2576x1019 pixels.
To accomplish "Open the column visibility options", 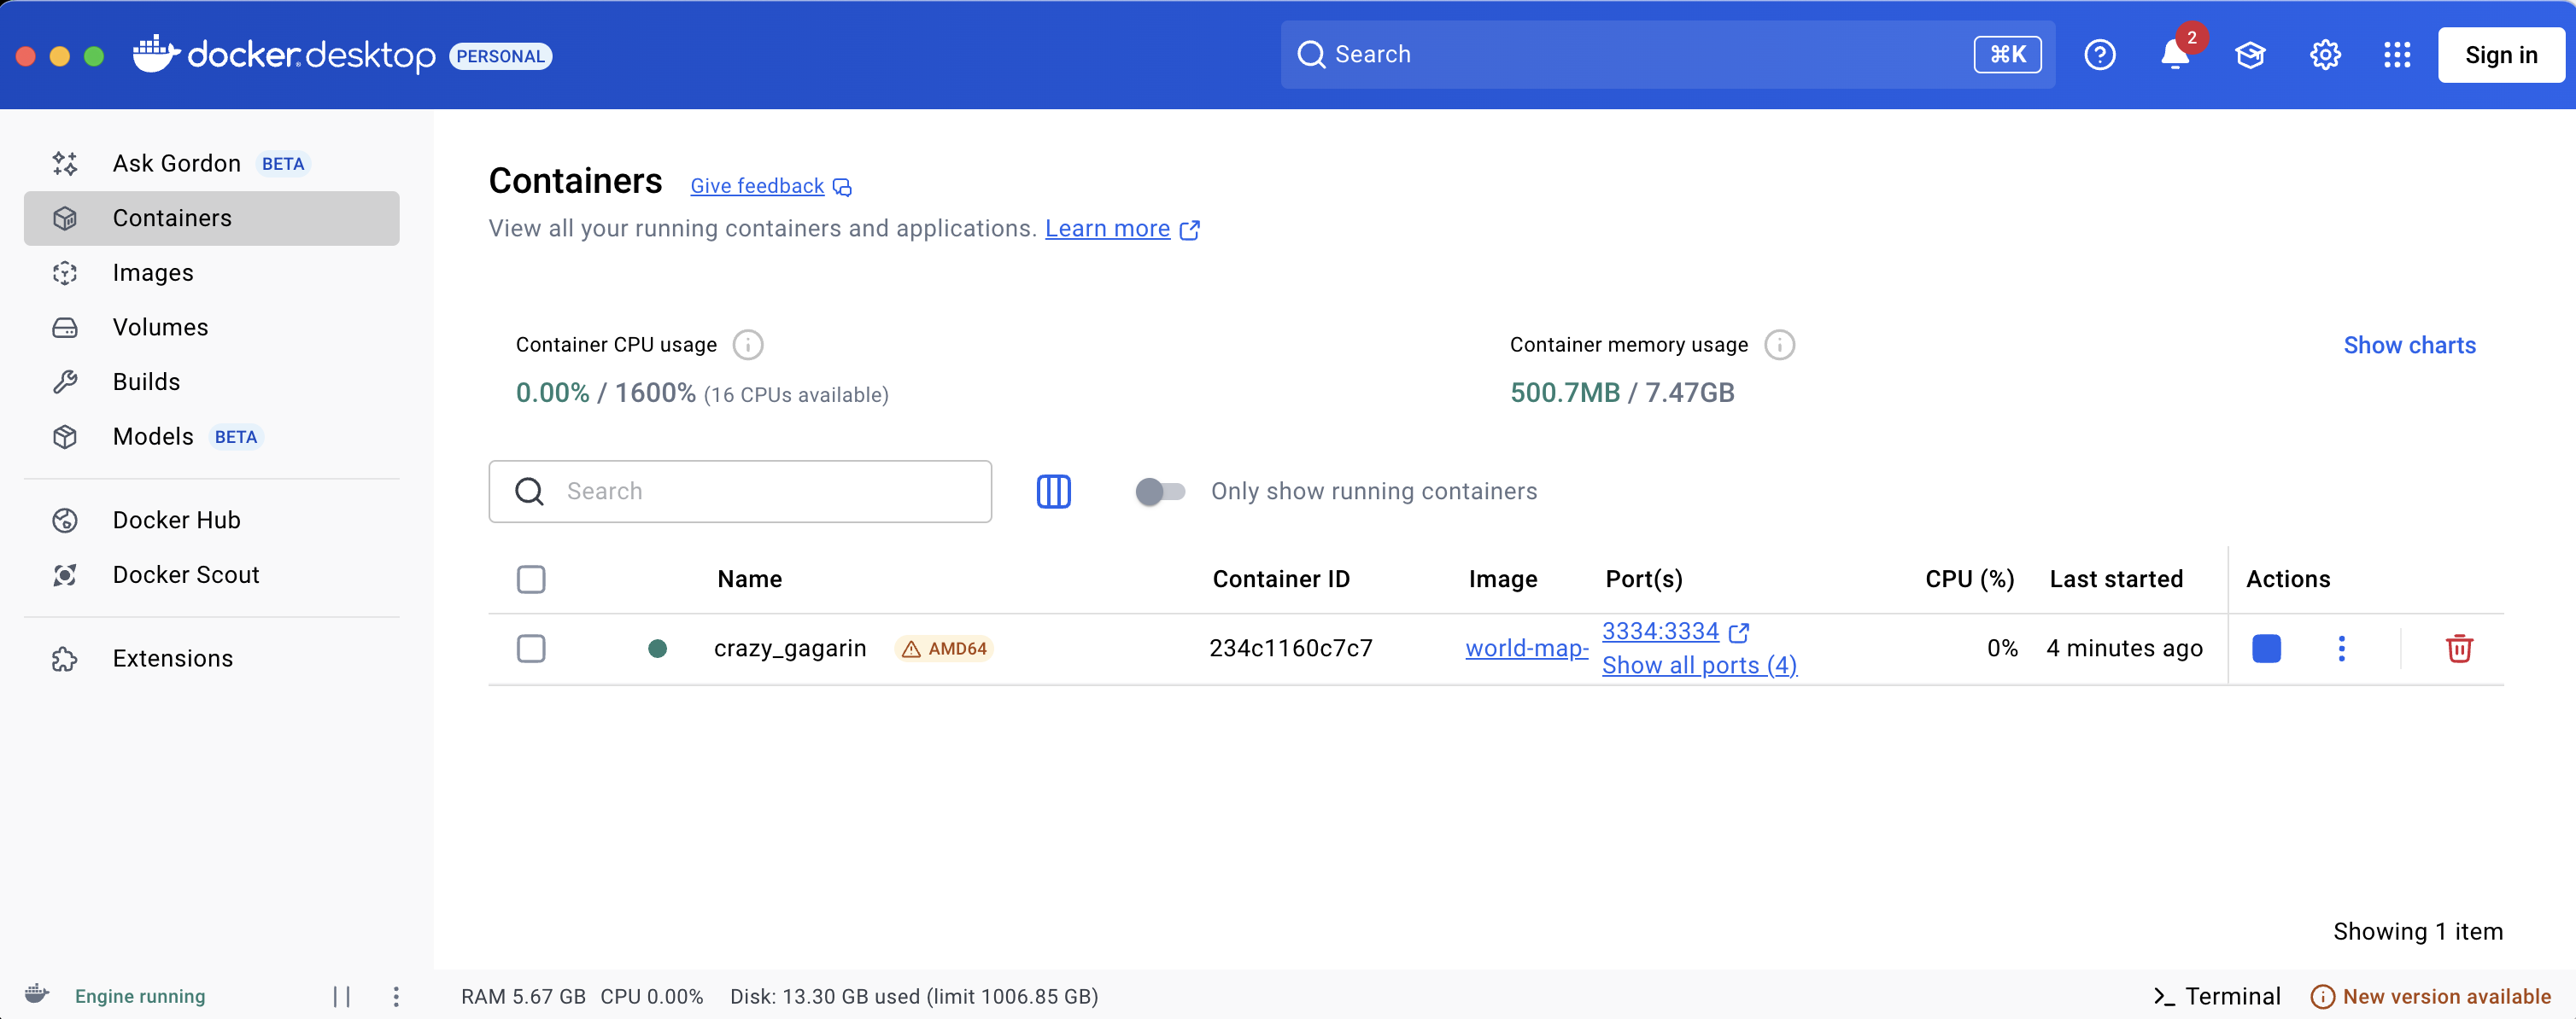I will point(1054,491).
